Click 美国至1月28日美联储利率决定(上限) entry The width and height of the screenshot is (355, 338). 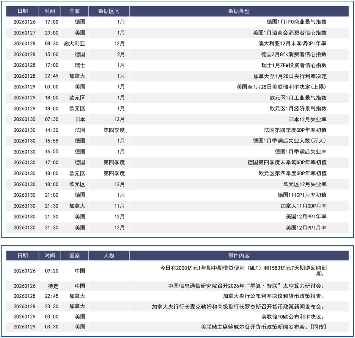point(281,87)
